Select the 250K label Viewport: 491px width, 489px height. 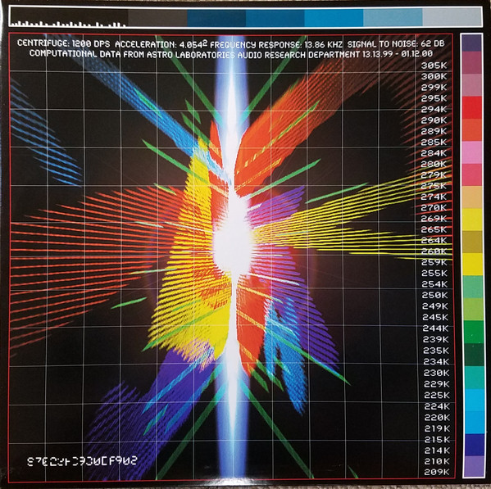pyautogui.click(x=435, y=295)
